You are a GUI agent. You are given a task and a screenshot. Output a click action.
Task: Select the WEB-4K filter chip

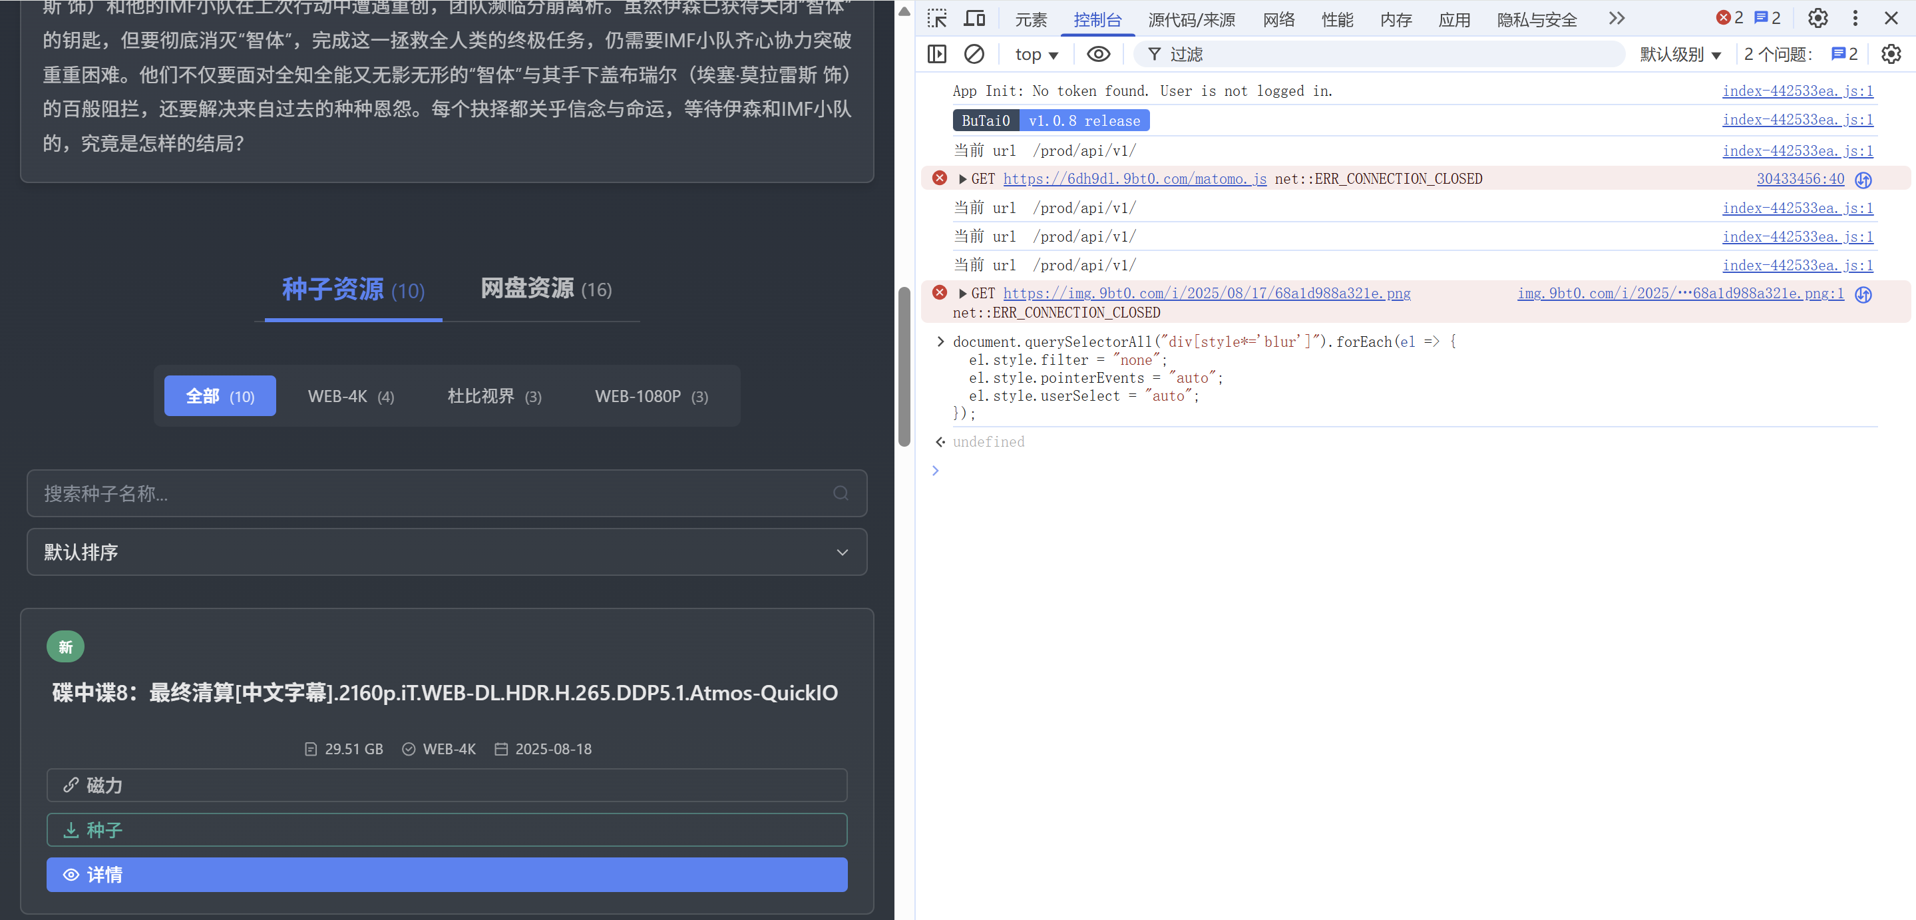(350, 396)
